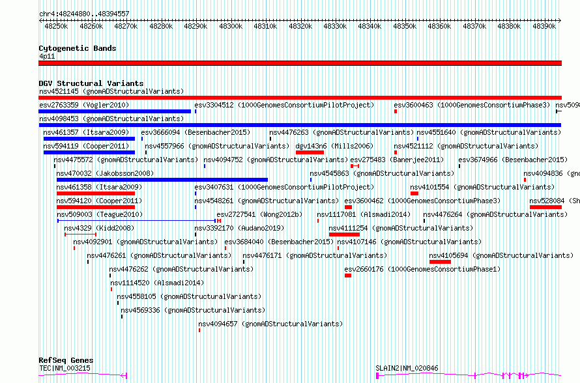Click the 48250k ruler tick label
Screen dimensions: 580x383
[56, 26]
